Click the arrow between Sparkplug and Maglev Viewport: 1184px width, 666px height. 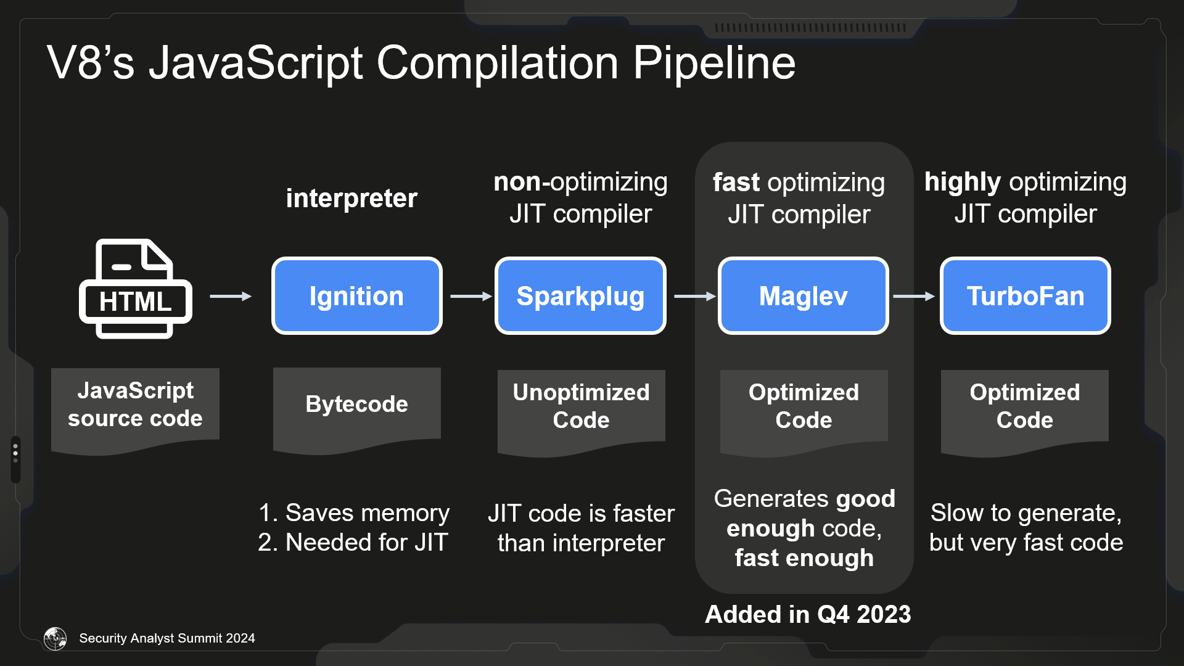point(695,297)
